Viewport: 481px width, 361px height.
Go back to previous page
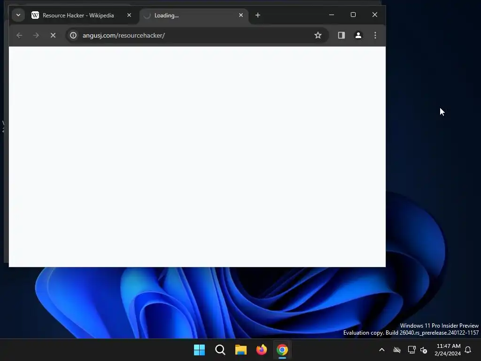[x=19, y=35]
